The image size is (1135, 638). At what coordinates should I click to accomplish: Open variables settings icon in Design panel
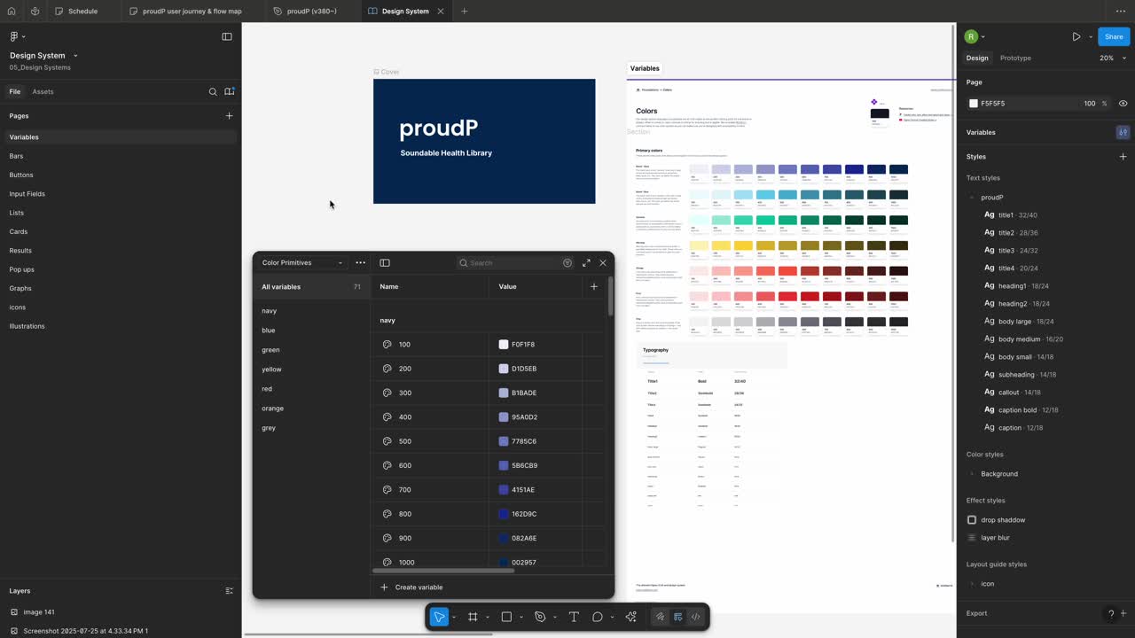(1123, 132)
